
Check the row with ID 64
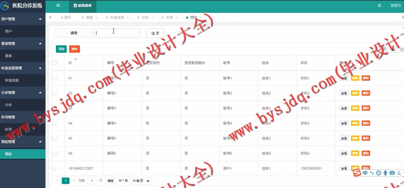pos(54,123)
